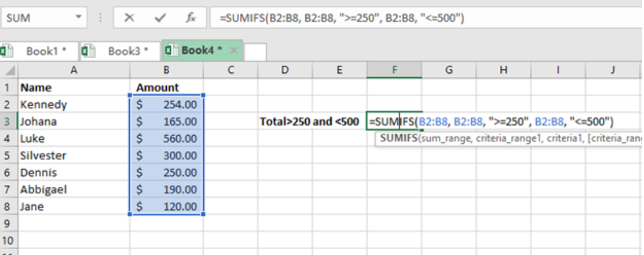The image size is (644, 255).
Task: Select the column B header
Action: 166,71
